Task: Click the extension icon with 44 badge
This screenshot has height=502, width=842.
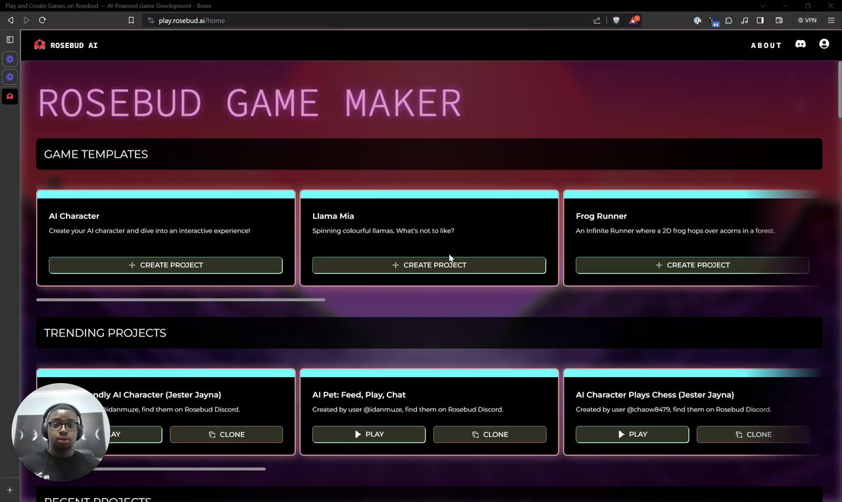Action: (713, 21)
